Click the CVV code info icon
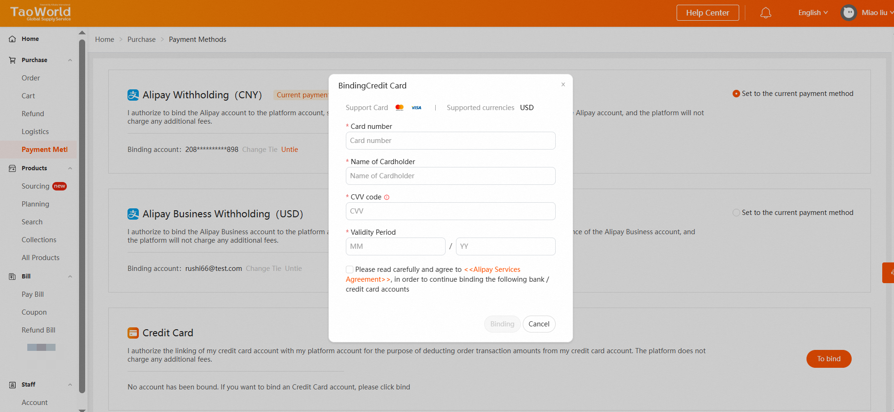Image resolution: width=894 pixels, height=412 pixels. [x=387, y=198]
